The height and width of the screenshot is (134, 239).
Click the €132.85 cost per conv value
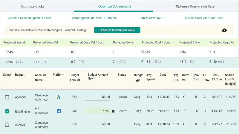coord(217,111)
